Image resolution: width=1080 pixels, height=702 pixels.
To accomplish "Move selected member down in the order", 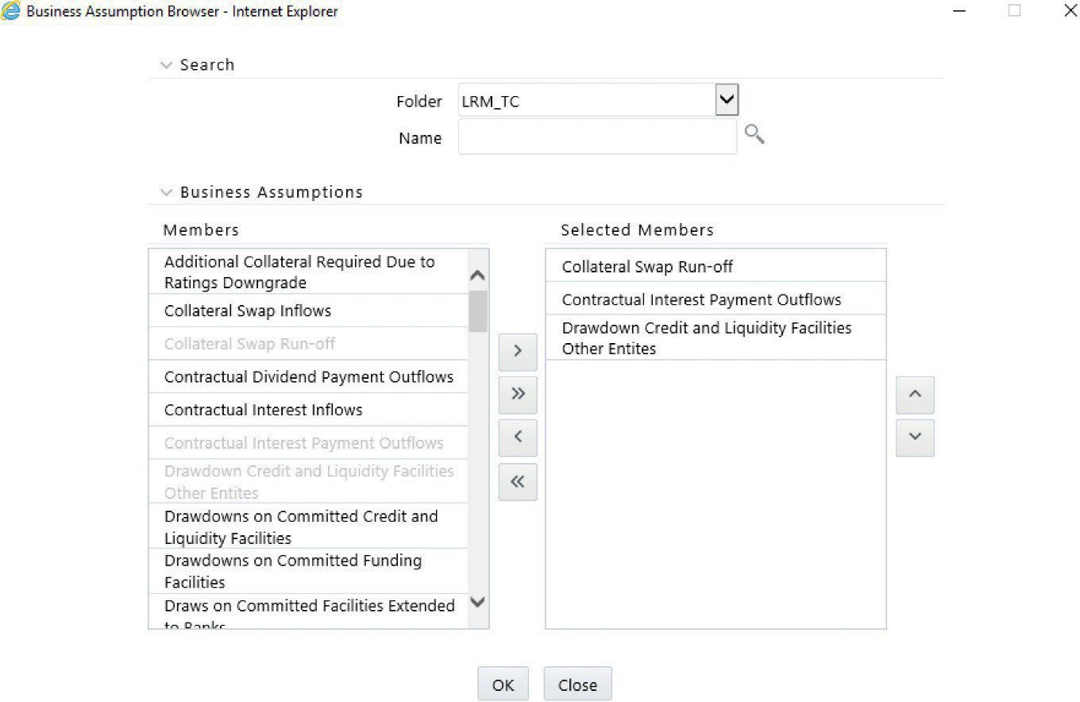I will (915, 438).
